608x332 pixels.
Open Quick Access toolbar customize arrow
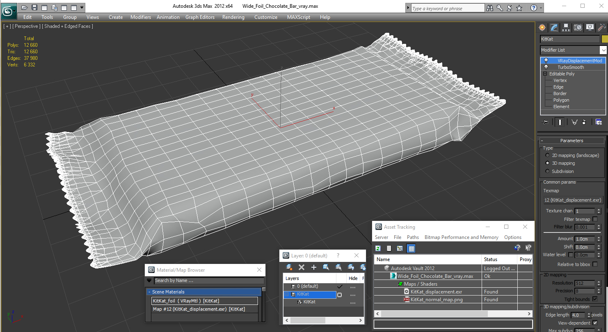[82, 7]
